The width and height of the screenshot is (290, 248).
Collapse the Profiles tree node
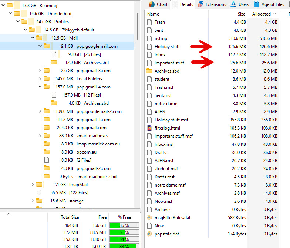[x=18, y=21]
